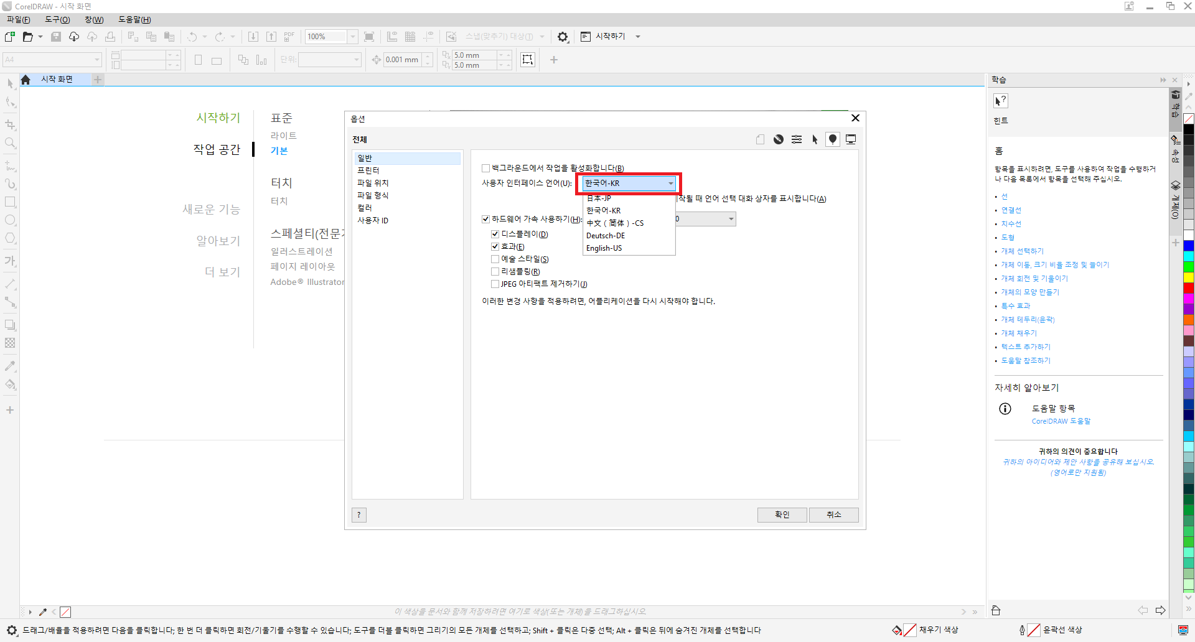Check the 예술 스타일 checkbox

click(x=495, y=259)
